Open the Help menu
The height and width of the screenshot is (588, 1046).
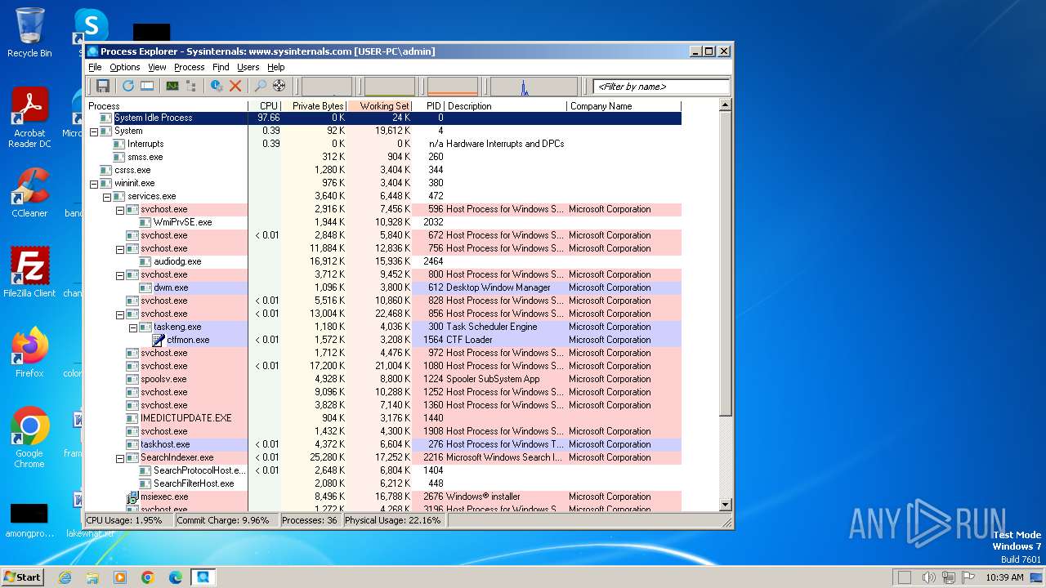[x=276, y=67]
